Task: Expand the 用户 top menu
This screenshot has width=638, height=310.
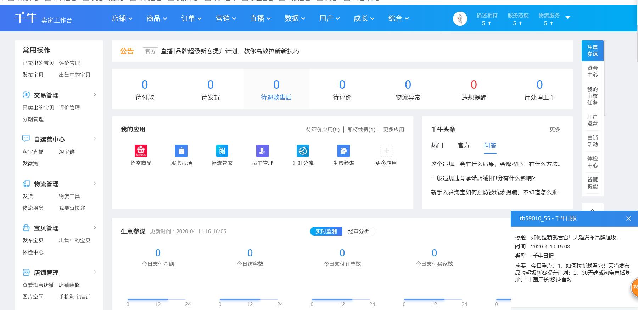Action: [x=329, y=18]
